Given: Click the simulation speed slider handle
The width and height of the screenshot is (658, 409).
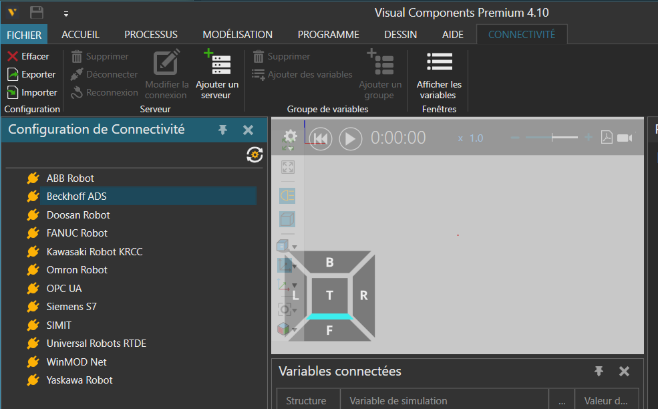Looking at the screenshot, I should [x=552, y=138].
